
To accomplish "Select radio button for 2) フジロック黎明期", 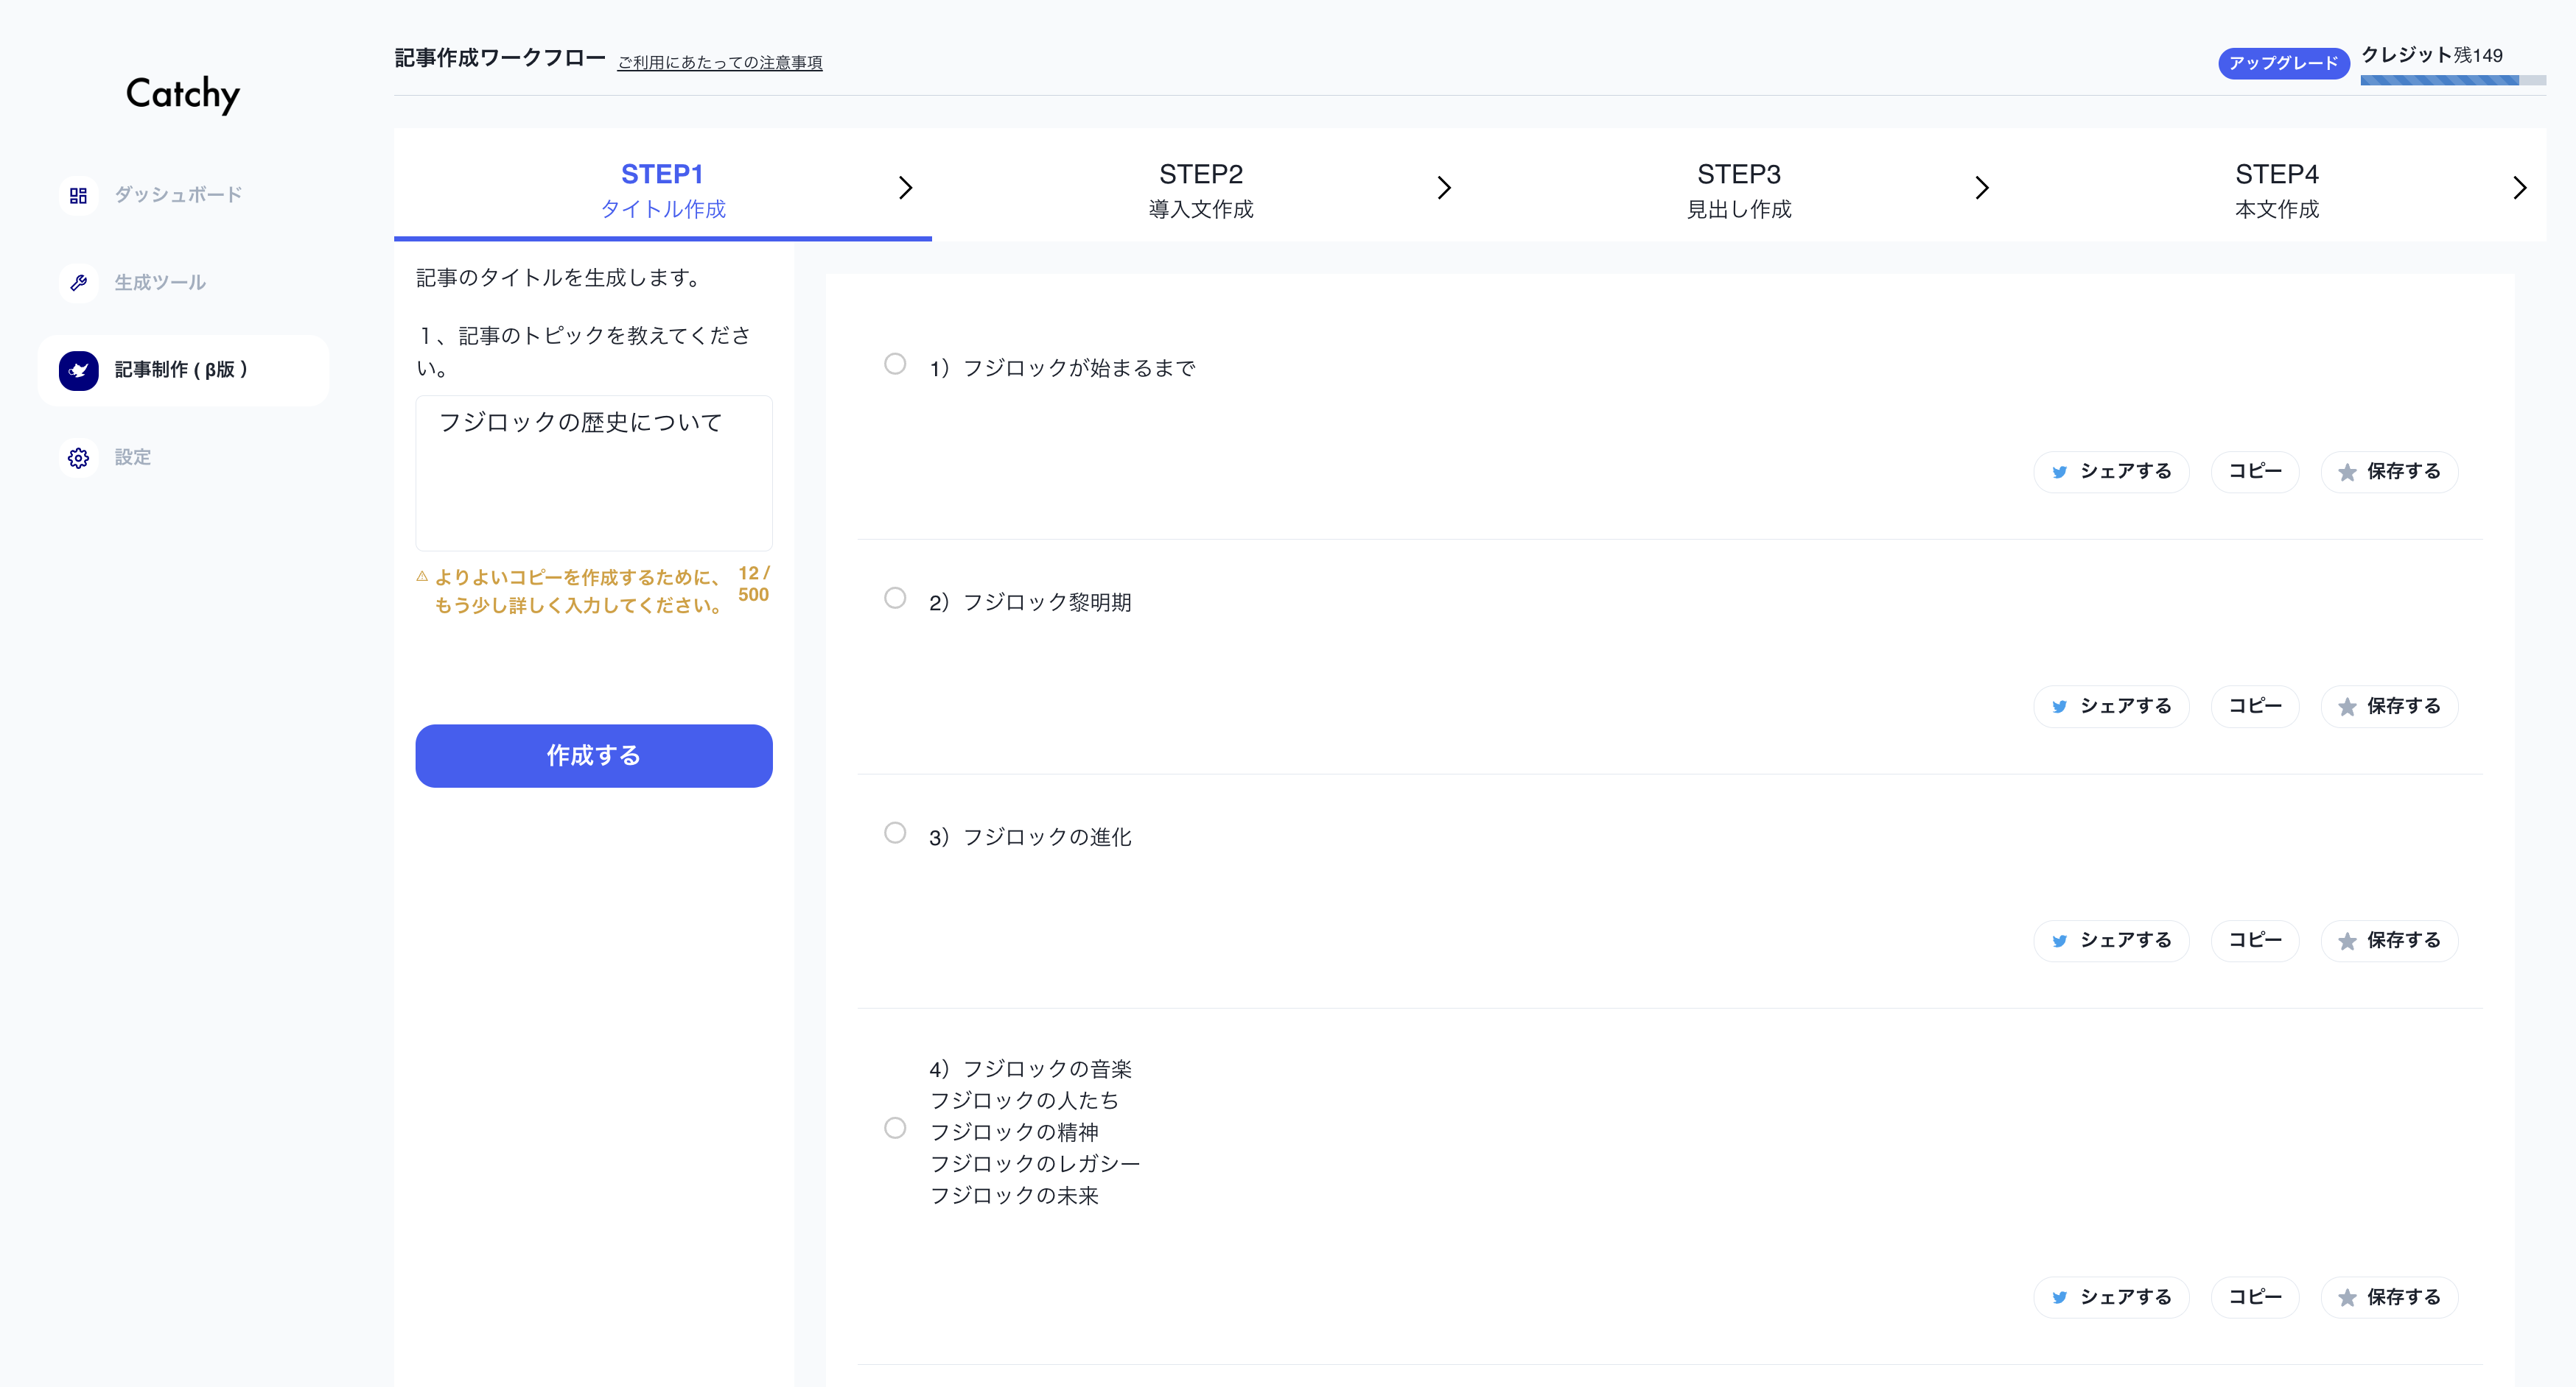I will 895,598.
